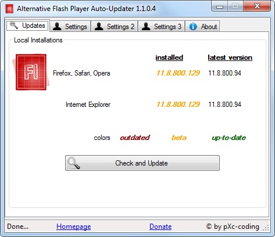Image resolution: width=275 pixels, height=237 pixels.
Task: Click the app icon in the title bar
Action: 9,9
